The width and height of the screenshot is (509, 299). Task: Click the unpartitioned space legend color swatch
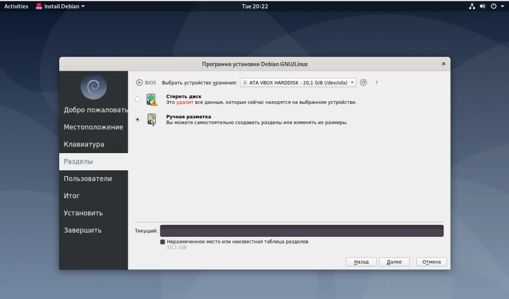tap(163, 241)
